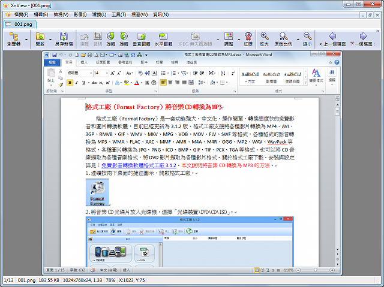Viewport: 384px width, 287px height.
Task: Go to 下一個檔案 next file
Action: [362, 39]
